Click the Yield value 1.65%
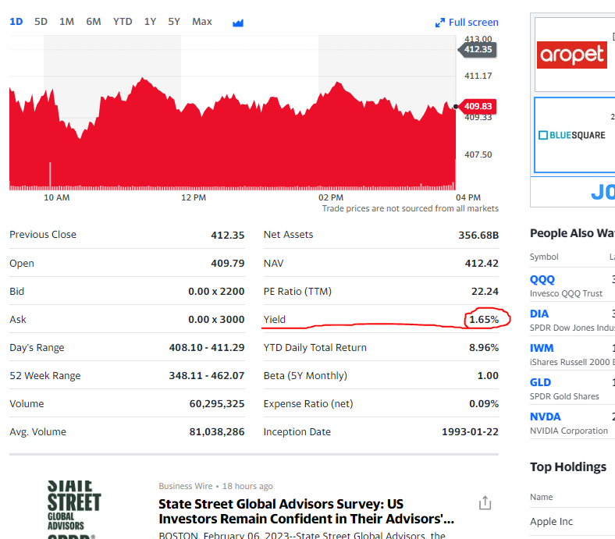 pos(484,320)
